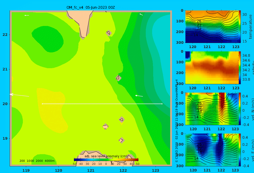Click the island marker near 19.3N 121.5E
This screenshot has height=173, width=254.
[x=105, y=126]
